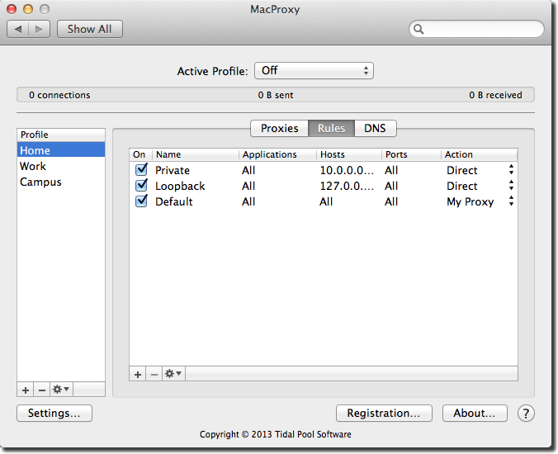Image resolution: width=558 pixels, height=454 pixels.
Task: Open the Active Profile dropdown
Action: (314, 70)
